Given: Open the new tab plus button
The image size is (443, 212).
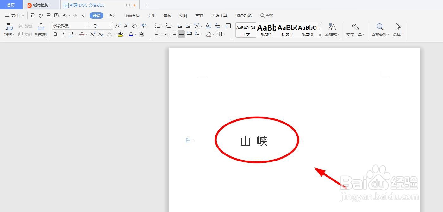Looking at the screenshot, I should [147, 5].
